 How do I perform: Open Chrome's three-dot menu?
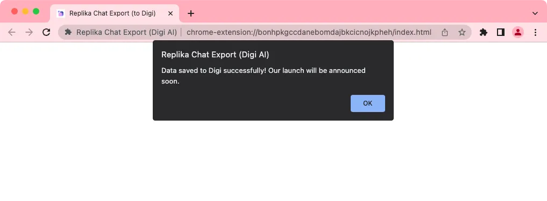coord(536,32)
